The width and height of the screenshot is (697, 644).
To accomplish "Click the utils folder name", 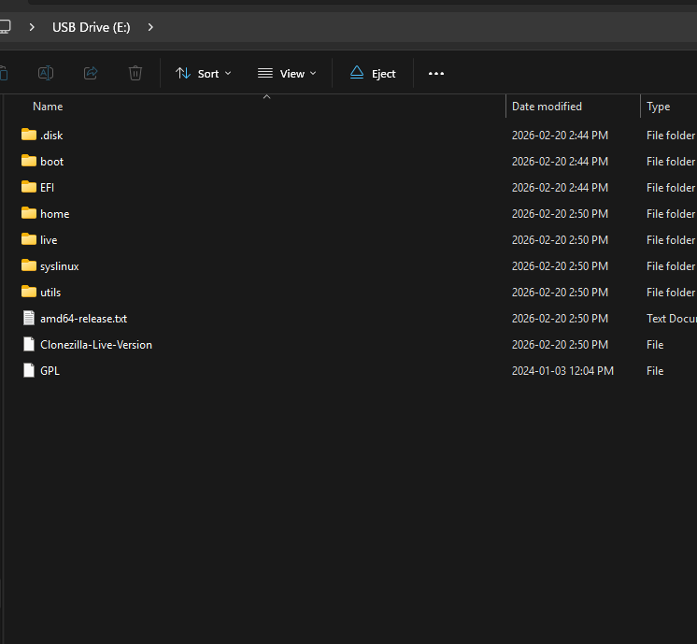I will [50, 293].
